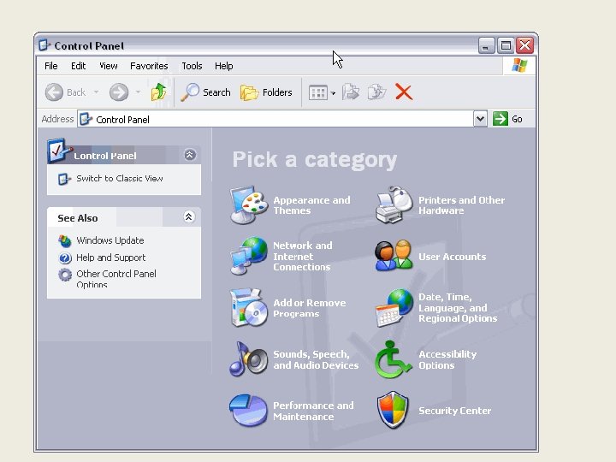Click Appearance and Themes label
Screen dimensions: 616x462
click(311, 205)
